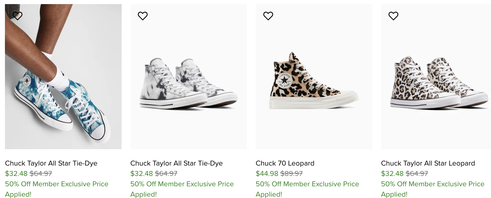Favorite the blue tie-dye sneaker with heart icon
491x198 pixels.
[18, 16]
